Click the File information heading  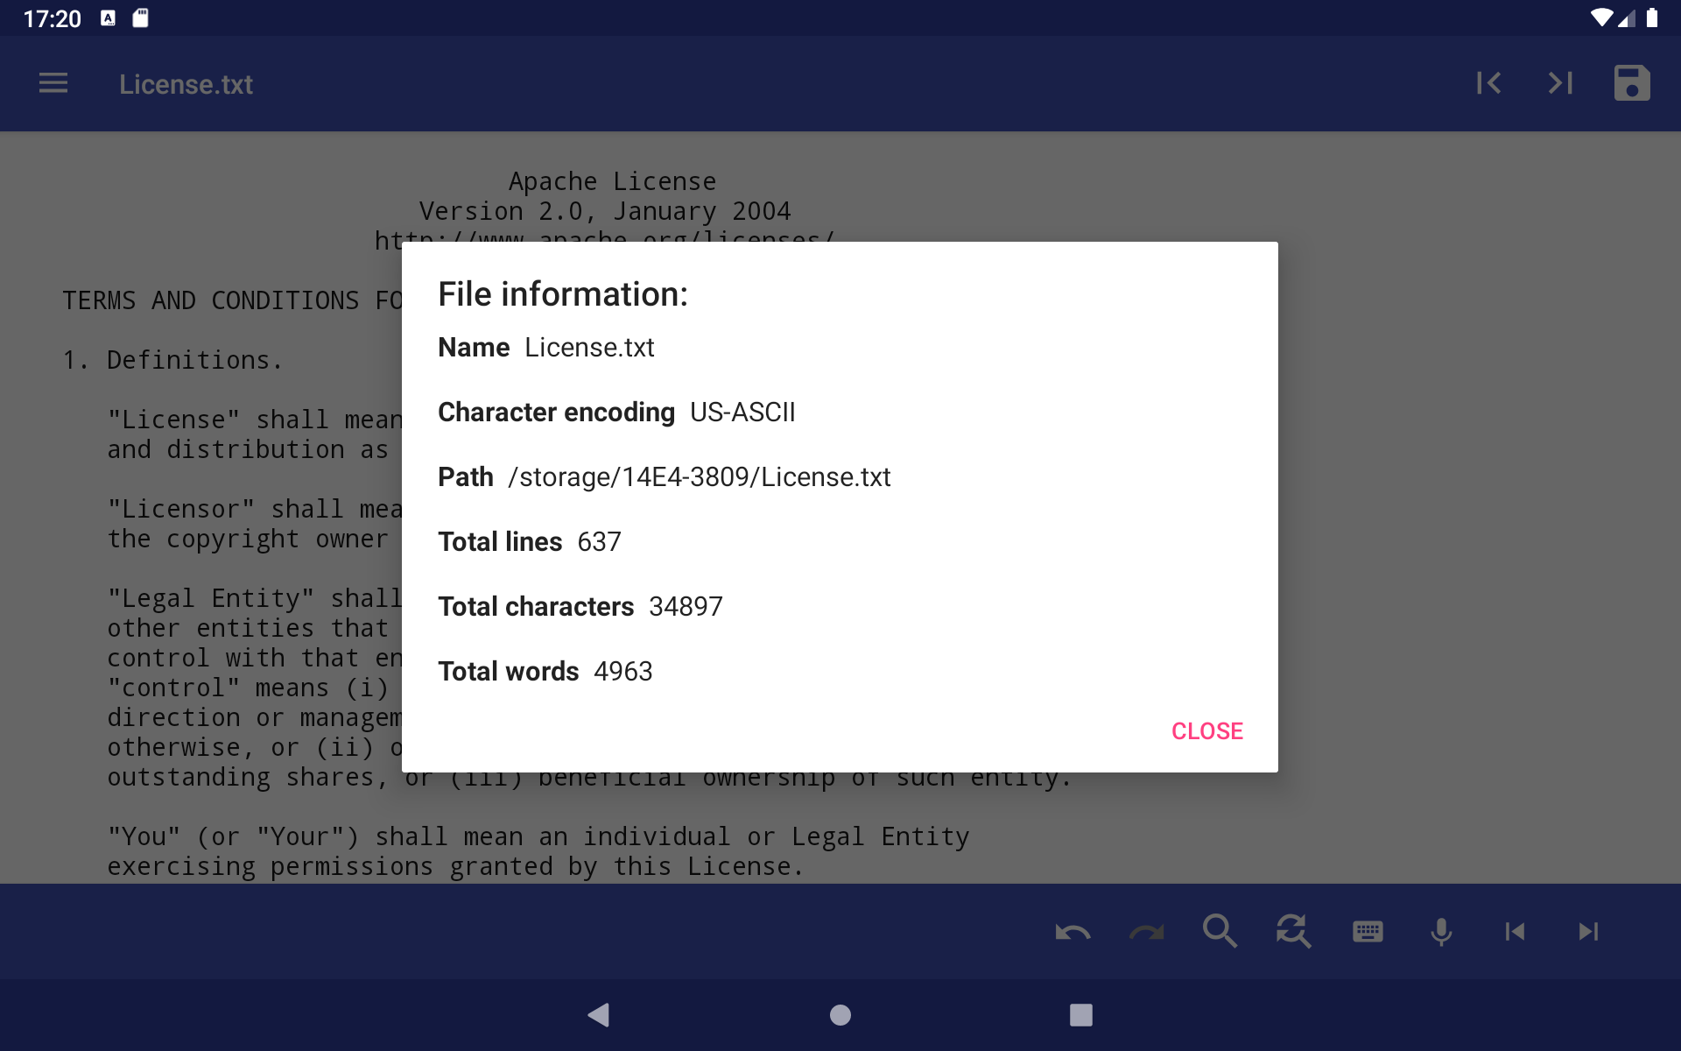tap(563, 294)
